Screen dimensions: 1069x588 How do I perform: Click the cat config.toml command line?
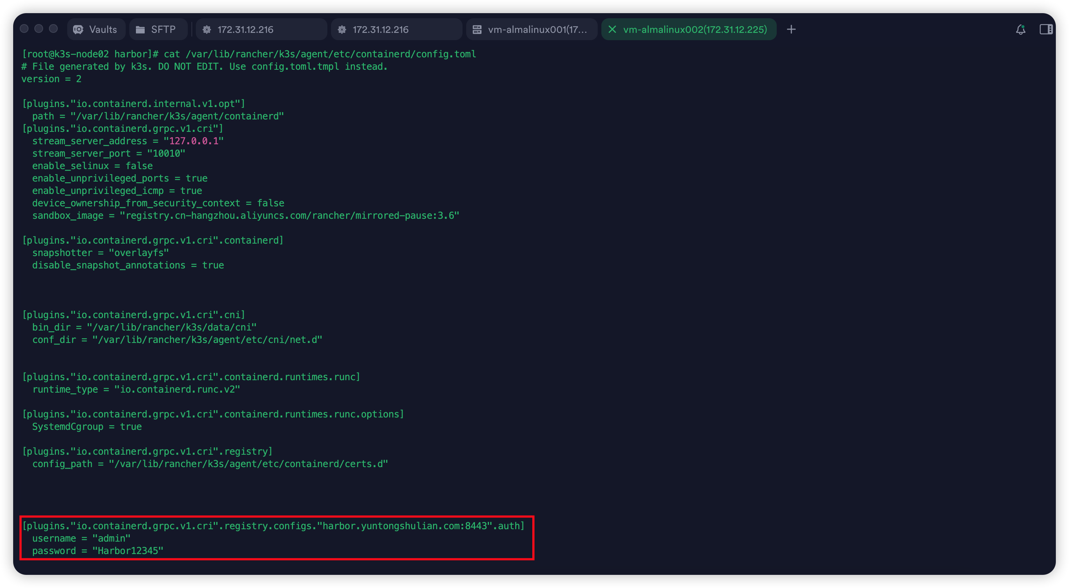[249, 54]
